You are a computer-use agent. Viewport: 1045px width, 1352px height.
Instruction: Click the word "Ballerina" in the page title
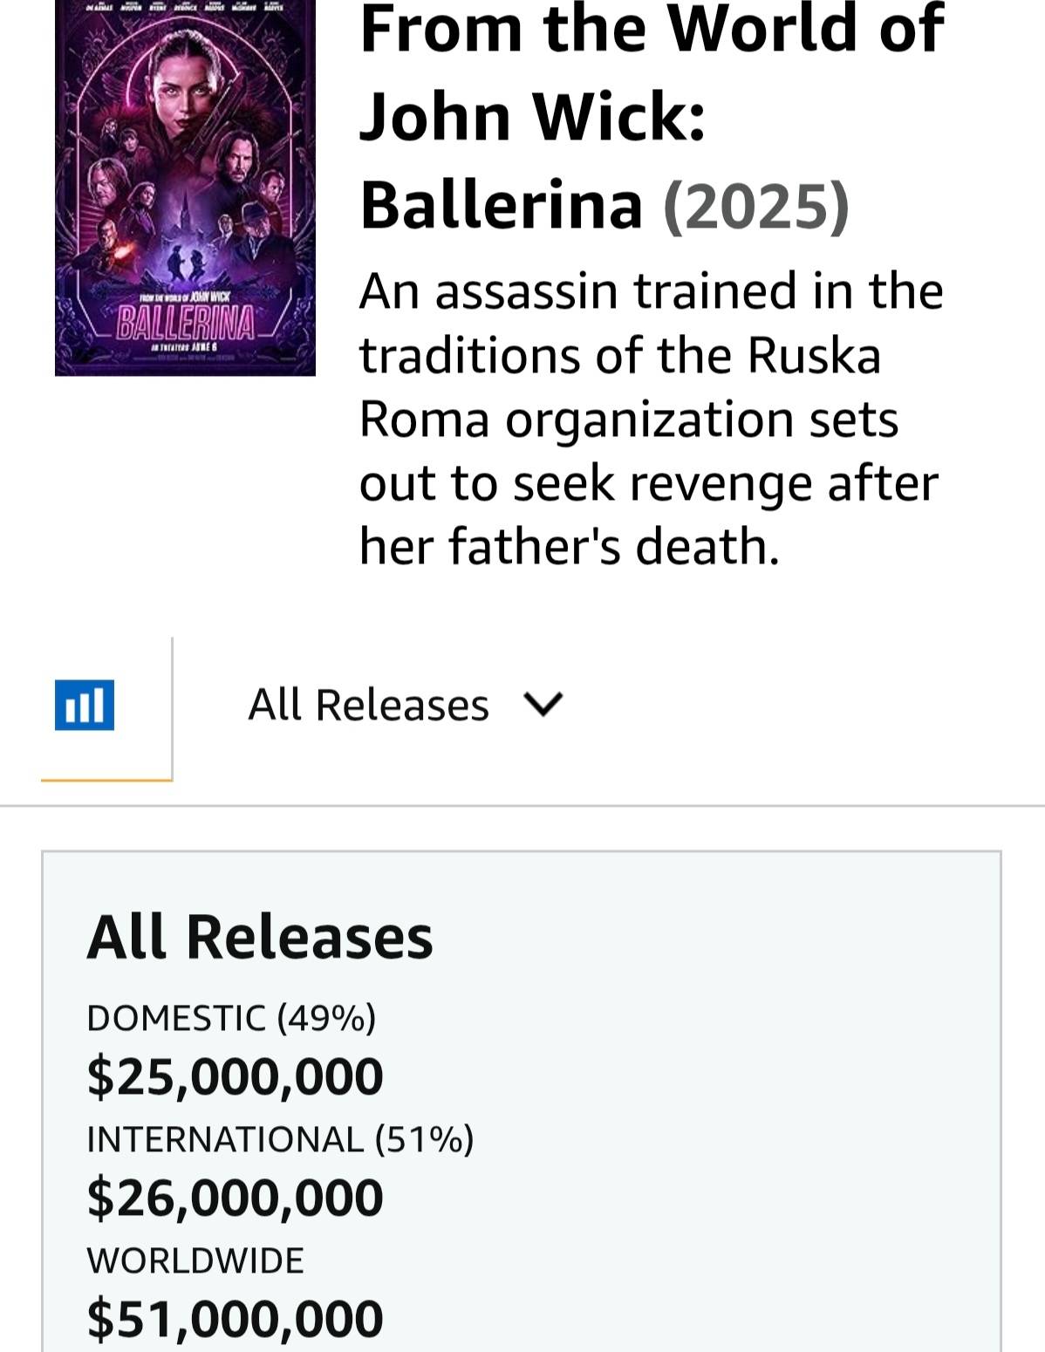[502, 206]
